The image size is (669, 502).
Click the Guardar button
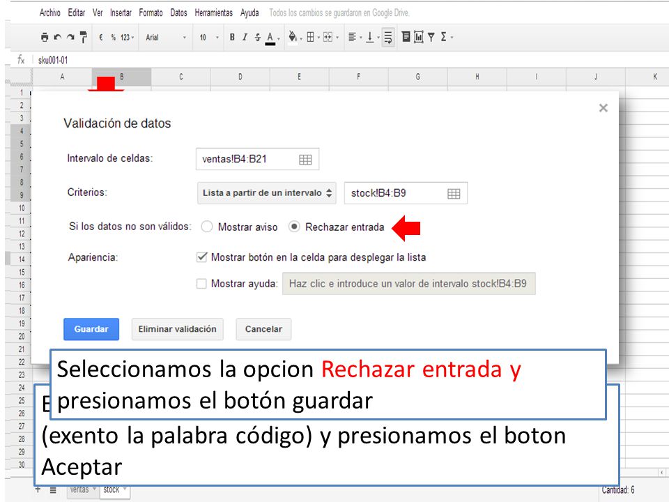point(91,329)
